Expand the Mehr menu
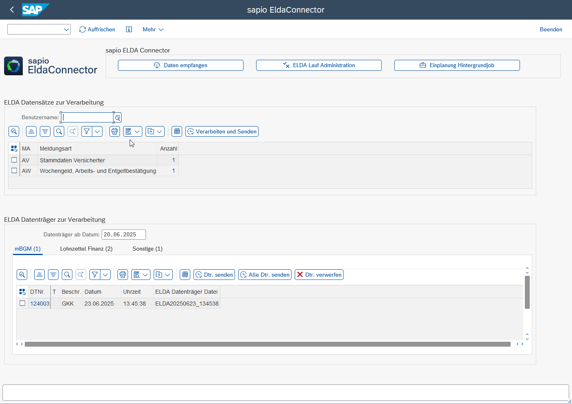The height and width of the screenshot is (404, 572). pos(153,29)
